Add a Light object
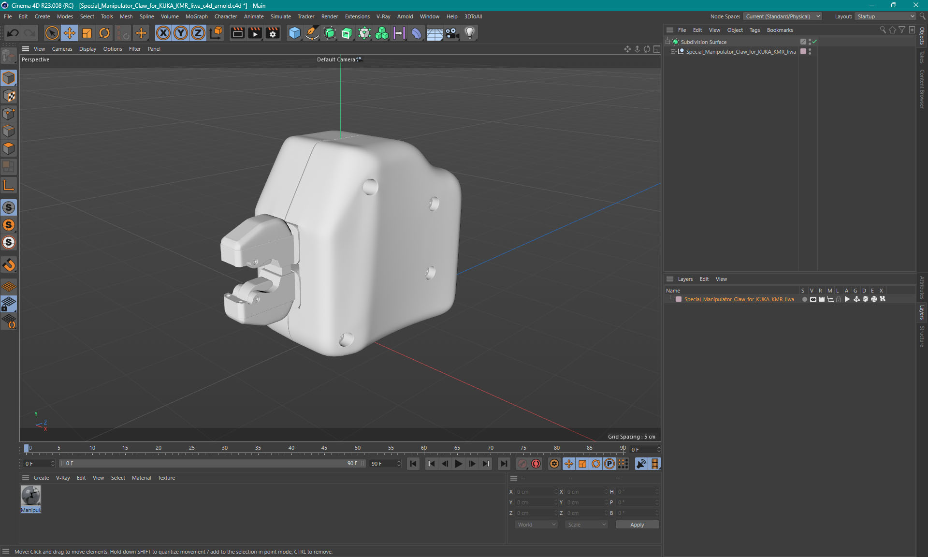The height and width of the screenshot is (557, 928). [x=470, y=33]
